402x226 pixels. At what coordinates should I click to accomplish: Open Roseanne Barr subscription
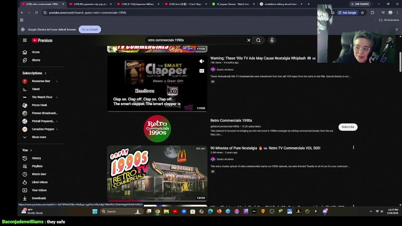click(41, 81)
